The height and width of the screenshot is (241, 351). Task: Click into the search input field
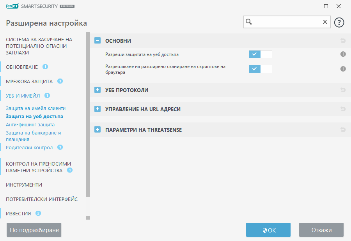[287, 22]
